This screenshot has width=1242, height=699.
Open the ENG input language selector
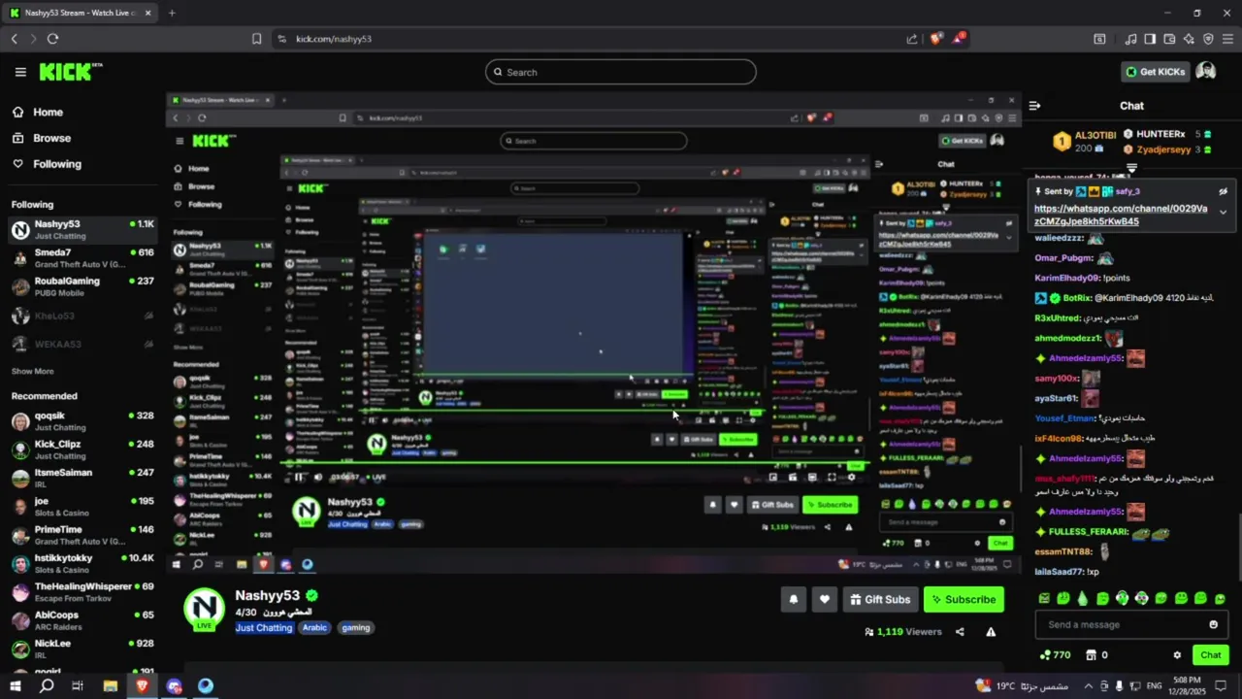click(1155, 686)
